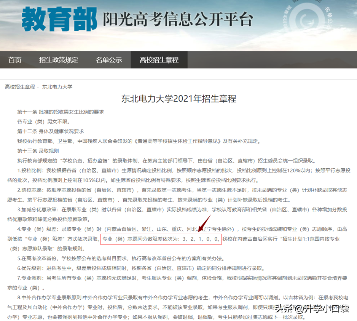
Task: Click the text 4.专业（类）级差
Action: (38, 229)
